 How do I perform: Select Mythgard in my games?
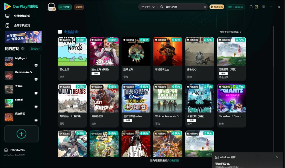21,62
